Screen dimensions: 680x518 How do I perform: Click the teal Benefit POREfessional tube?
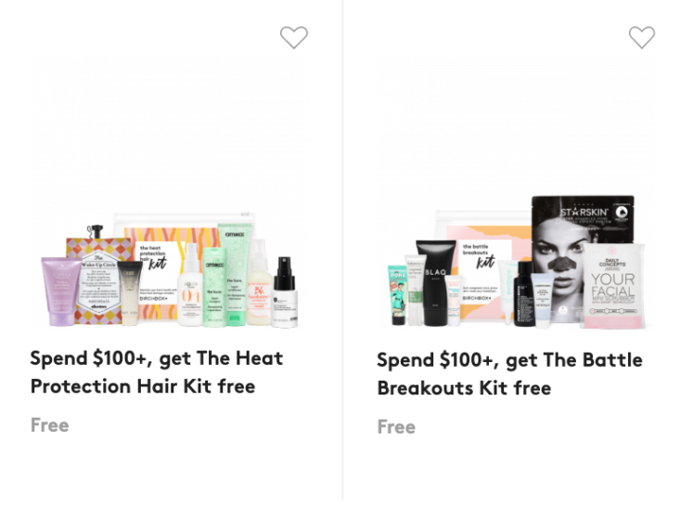pos(398,295)
